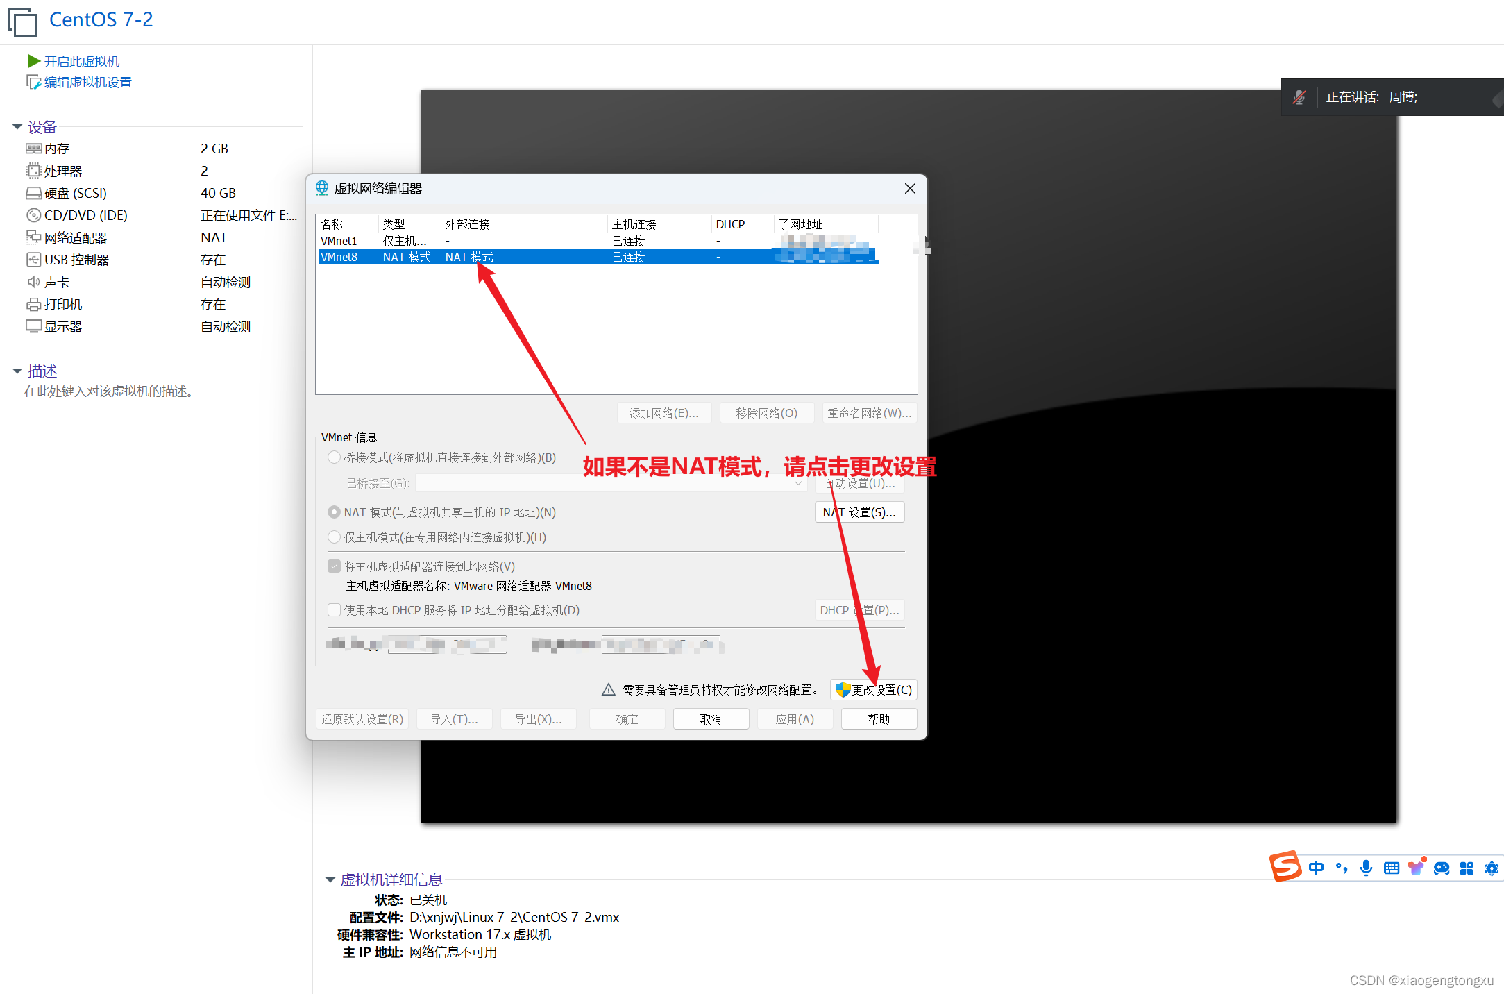
Task: Click the DHCP column header
Action: click(743, 224)
